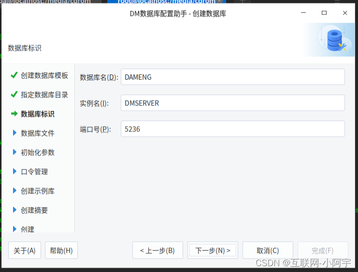Viewport: 358px width, 272px height.
Task: Click the 数据库名(D) label
Action: pyautogui.click(x=99, y=77)
